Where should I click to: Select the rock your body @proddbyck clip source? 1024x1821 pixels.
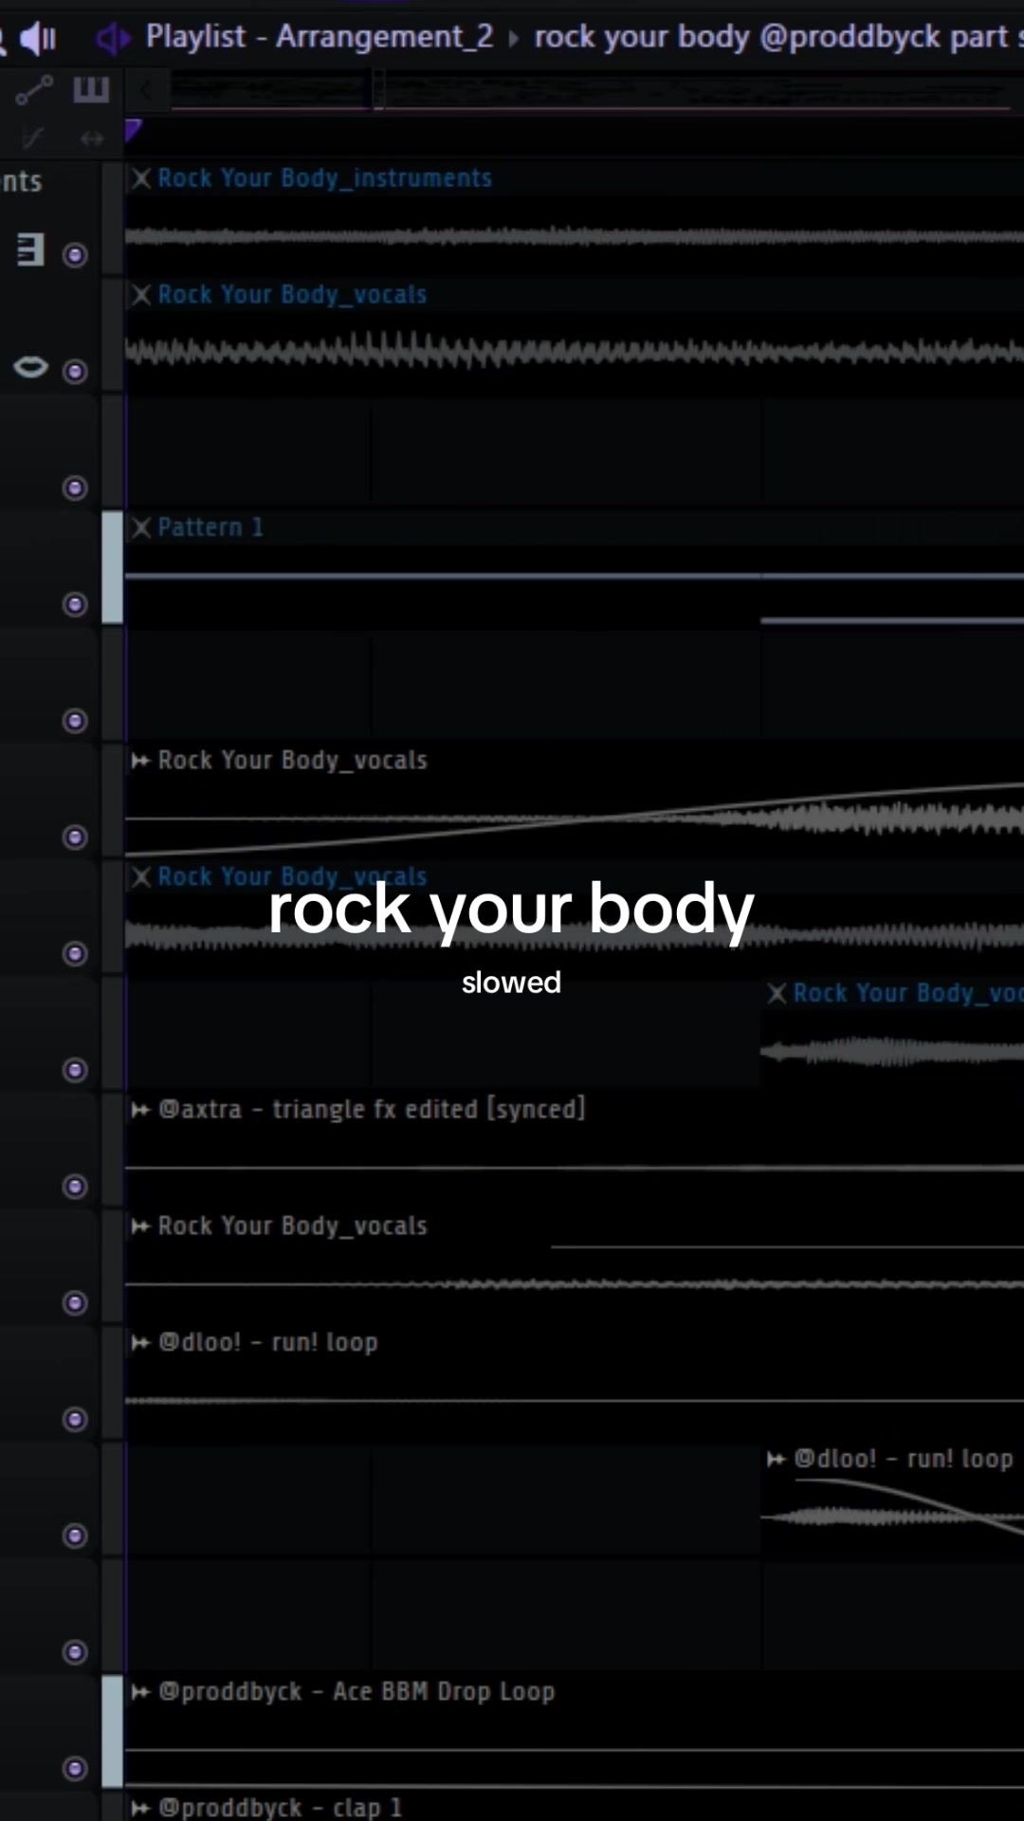tap(778, 37)
